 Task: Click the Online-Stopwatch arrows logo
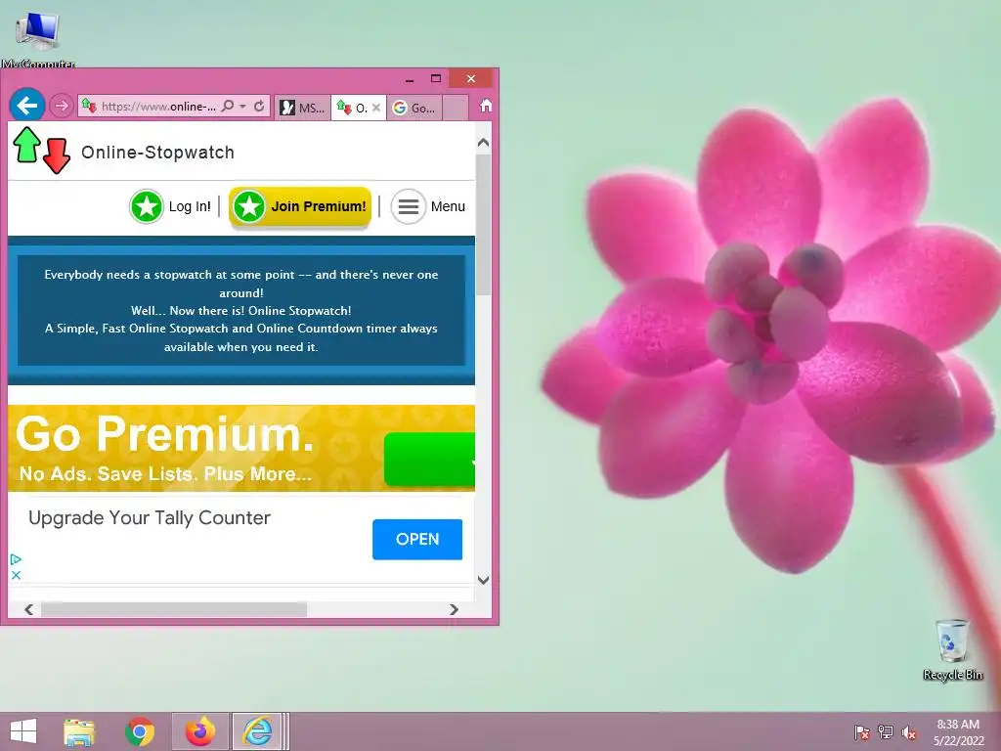pos(41,150)
